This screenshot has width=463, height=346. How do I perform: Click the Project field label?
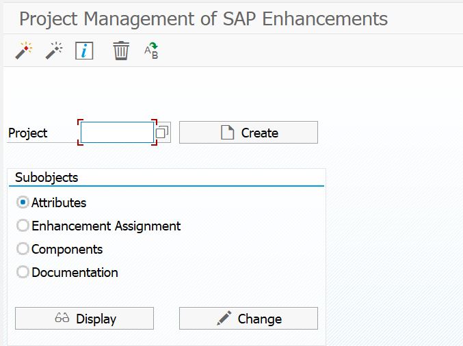(x=28, y=133)
